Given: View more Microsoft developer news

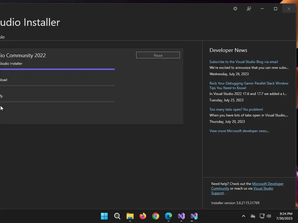Looking at the screenshot, I should pos(239,131).
